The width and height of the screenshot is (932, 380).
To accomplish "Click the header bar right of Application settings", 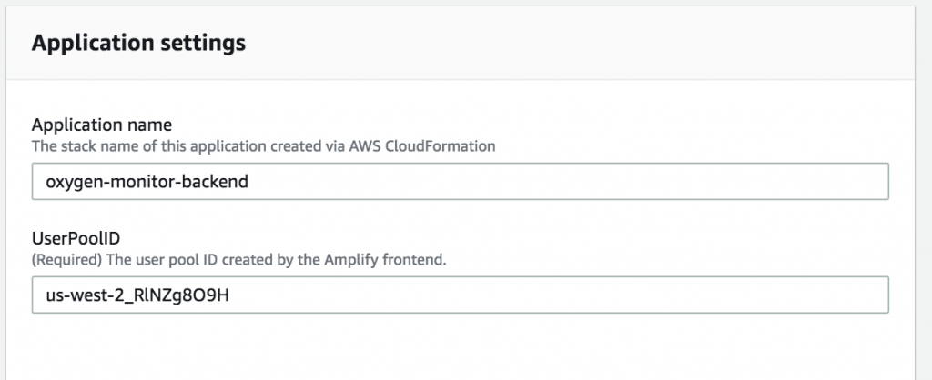I will pos(592,43).
